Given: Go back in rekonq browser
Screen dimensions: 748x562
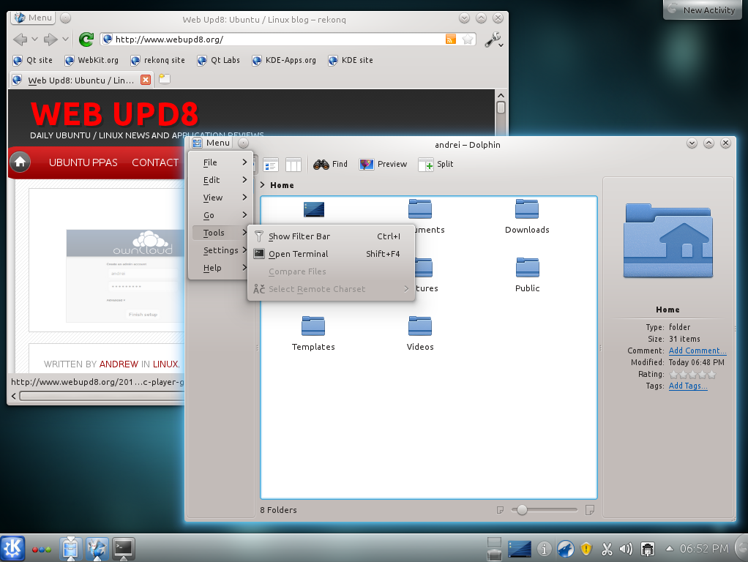Looking at the screenshot, I should 20,39.
